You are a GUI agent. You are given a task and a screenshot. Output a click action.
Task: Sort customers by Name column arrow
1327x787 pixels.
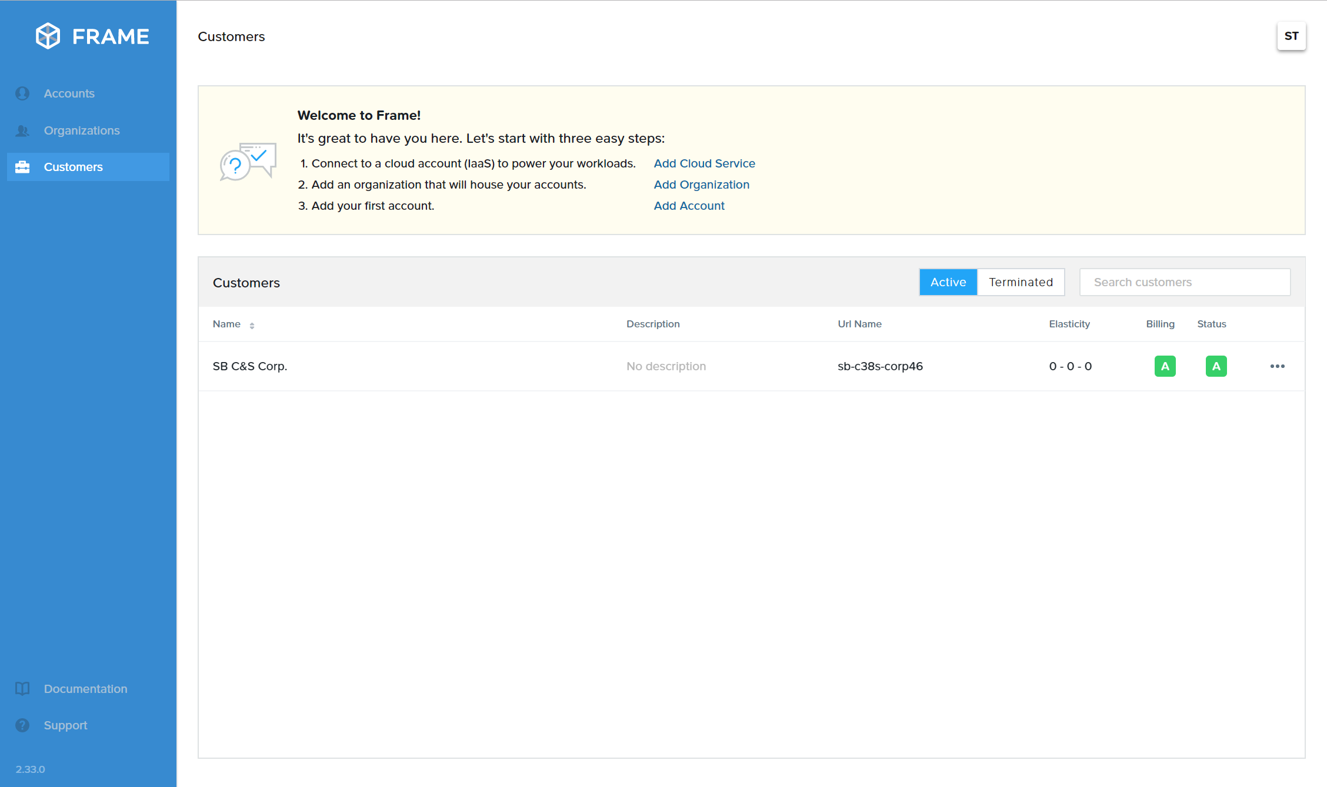tap(252, 325)
